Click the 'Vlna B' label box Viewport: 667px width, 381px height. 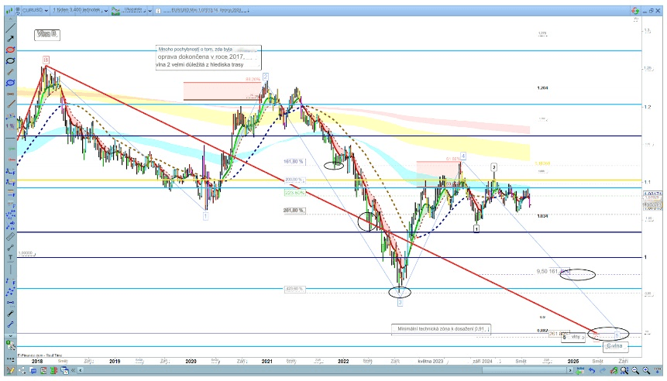click(x=48, y=35)
